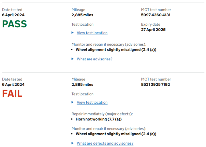206x147 pixels.
Task: Expand the 'What are defects and advisories?' arrow
Action: pyautogui.click(x=72, y=143)
